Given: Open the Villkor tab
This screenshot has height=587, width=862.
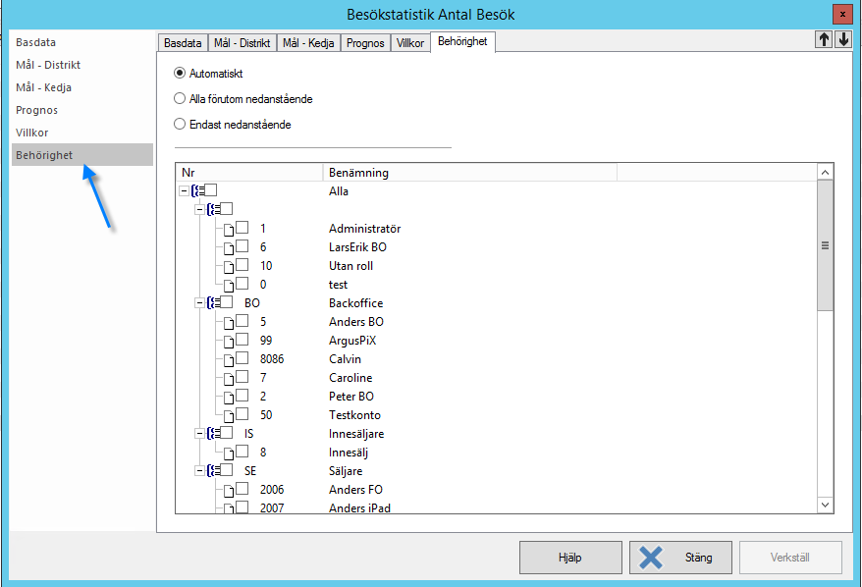Looking at the screenshot, I should click(x=410, y=43).
